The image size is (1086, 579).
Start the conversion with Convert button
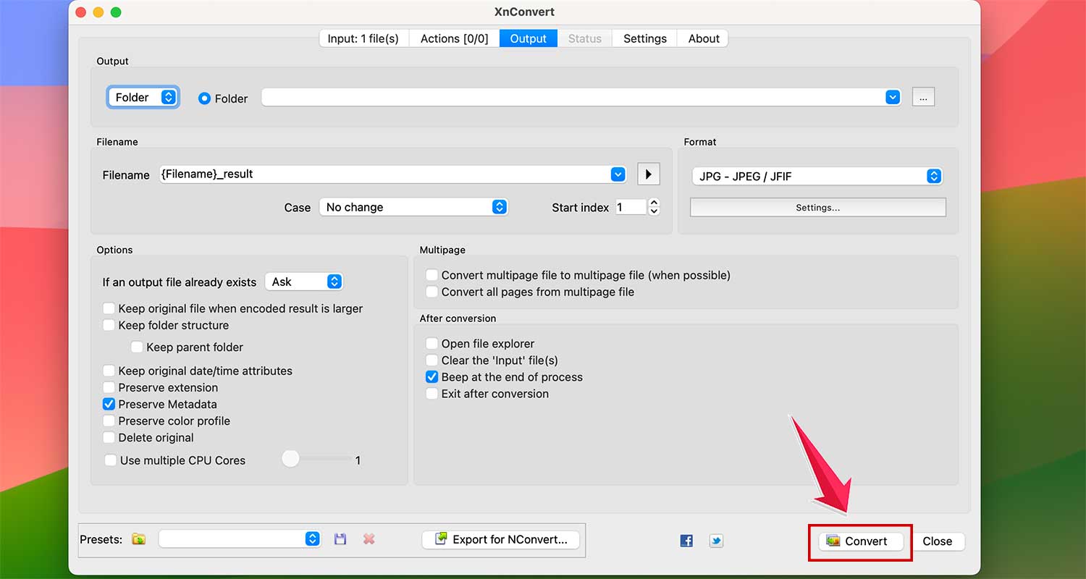point(860,541)
